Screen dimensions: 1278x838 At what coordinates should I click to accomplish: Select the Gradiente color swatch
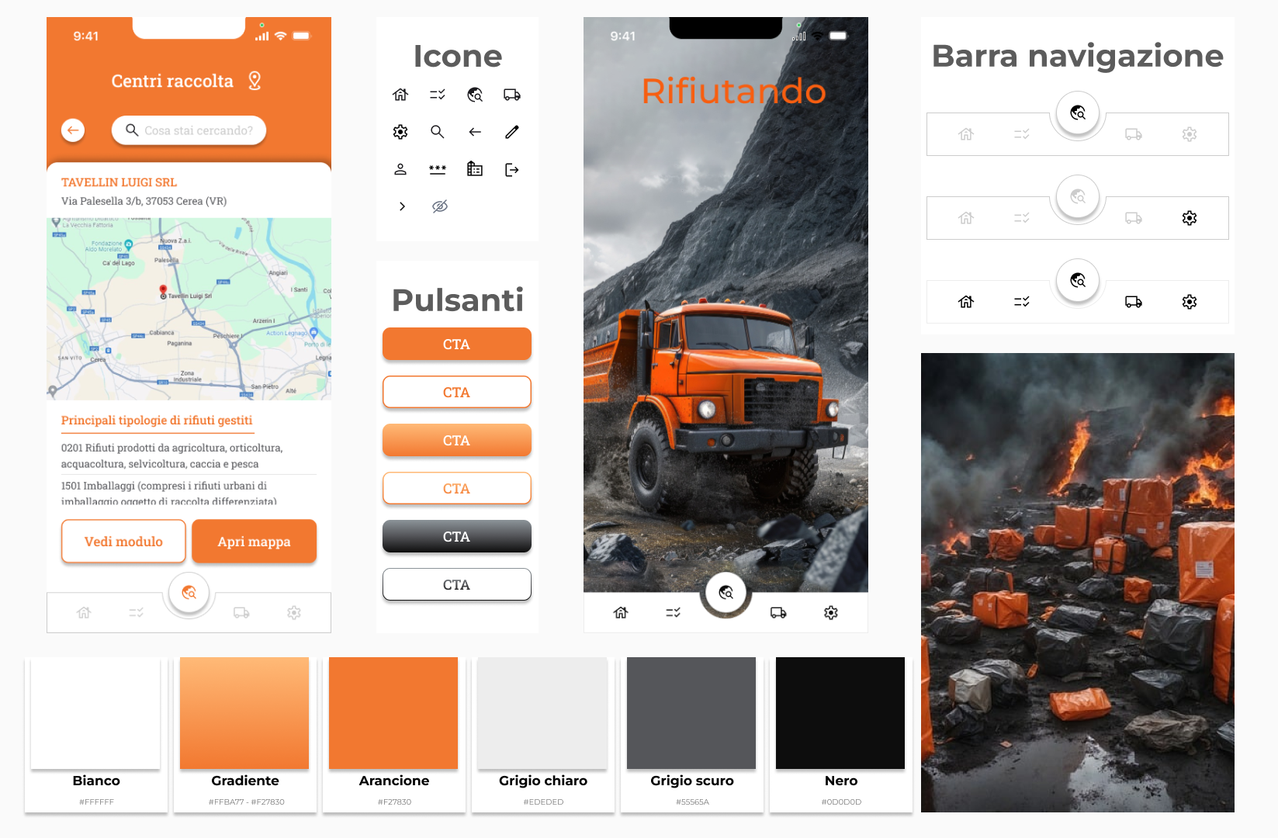pyautogui.click(x=244, y=713)
